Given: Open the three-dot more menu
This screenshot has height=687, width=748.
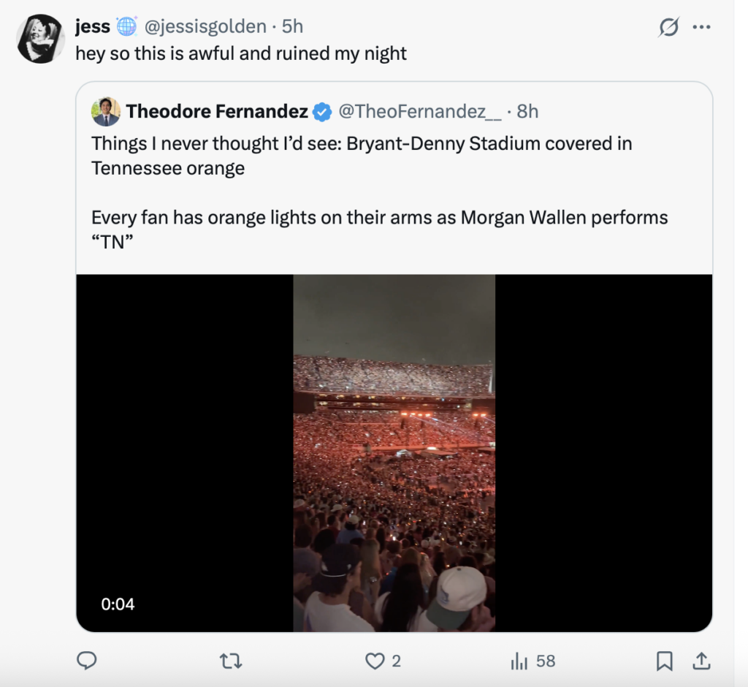Looking at the screenshot, I should coord(701,28).
